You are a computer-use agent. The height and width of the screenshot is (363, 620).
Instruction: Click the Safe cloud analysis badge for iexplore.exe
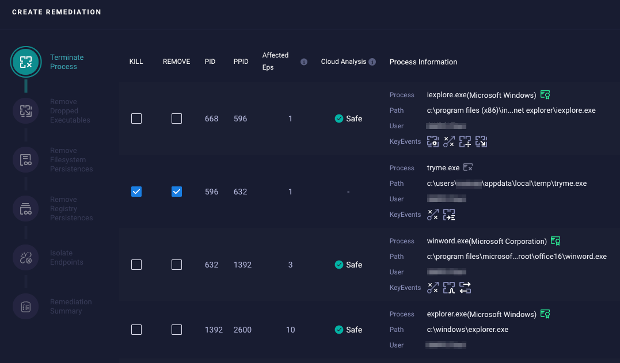[x=348, y=119]
